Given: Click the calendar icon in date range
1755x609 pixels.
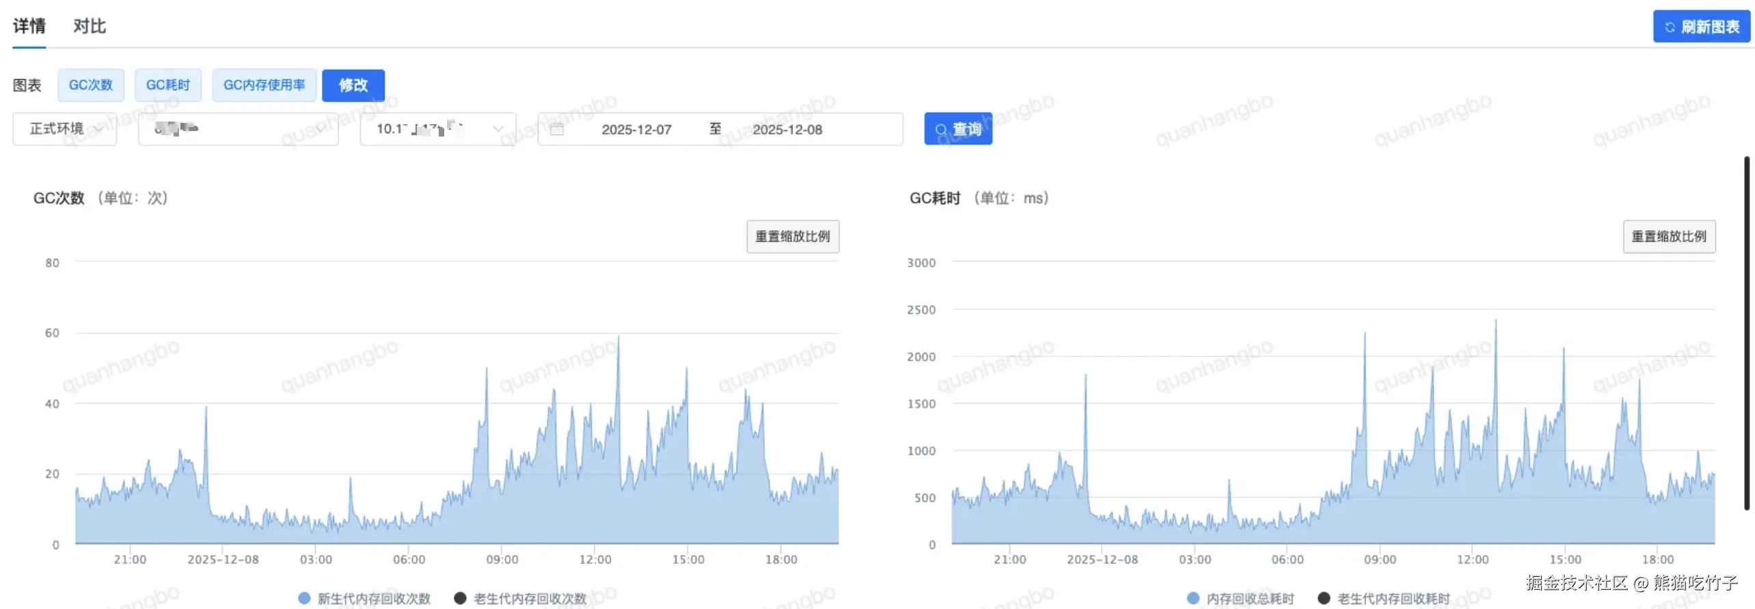Looking at the screenshot, I should [x=557, y=130].
